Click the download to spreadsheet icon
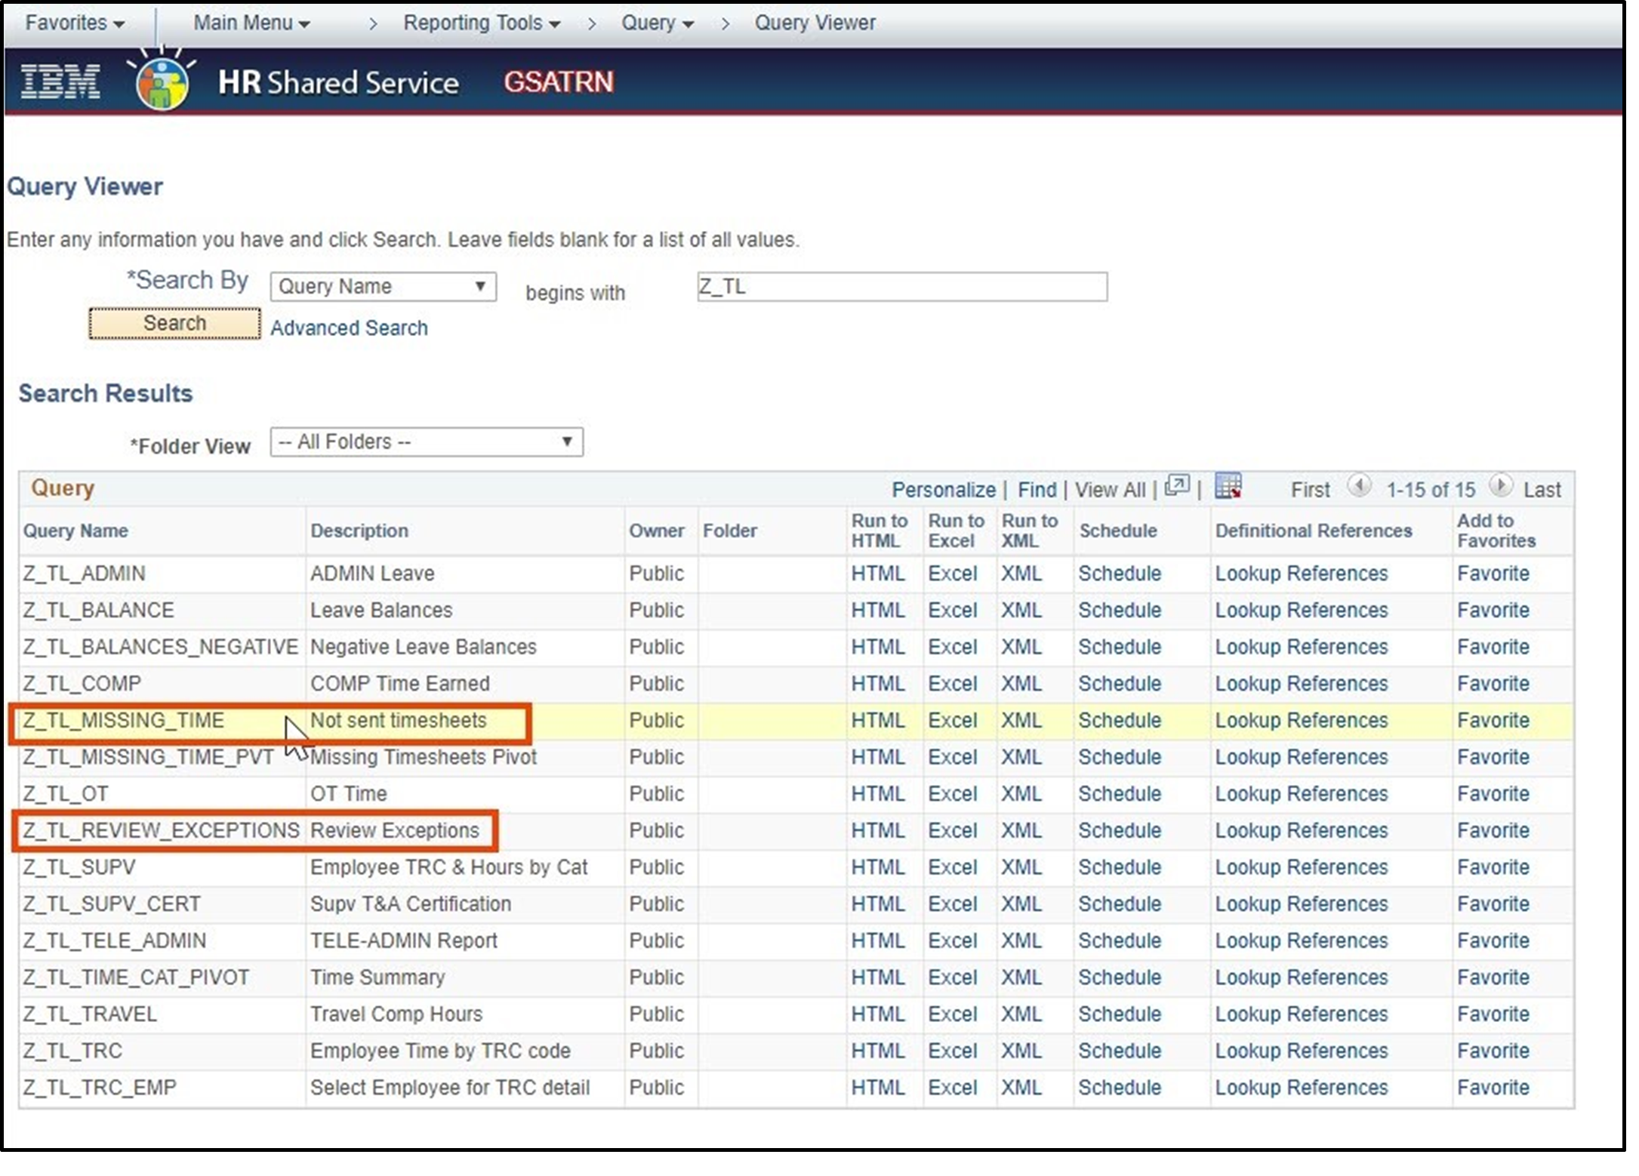The height and width of the screenshot is (1176, 1639). 1228,485
